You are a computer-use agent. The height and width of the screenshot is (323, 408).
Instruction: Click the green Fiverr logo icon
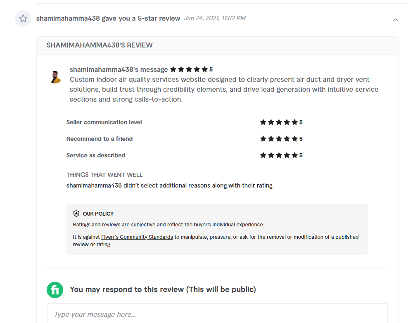(x=55, y=290)
